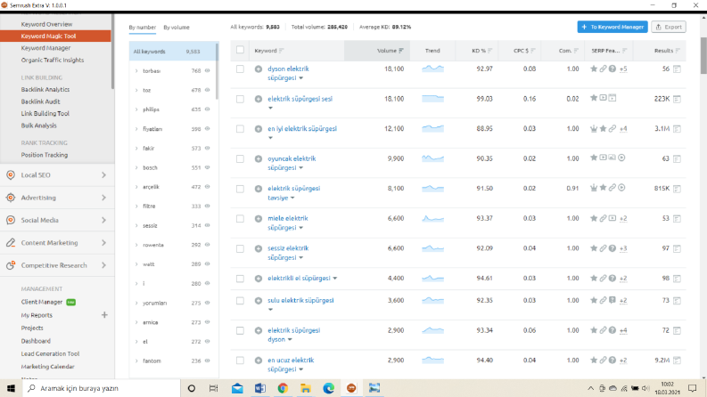707x397 pixels.
Task: Switch to the By number tab
Action: [x=142, y=28]
